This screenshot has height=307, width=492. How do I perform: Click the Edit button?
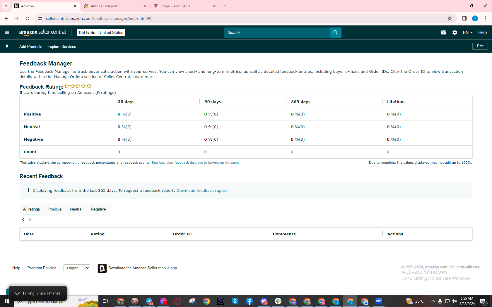tap(480, 46)
